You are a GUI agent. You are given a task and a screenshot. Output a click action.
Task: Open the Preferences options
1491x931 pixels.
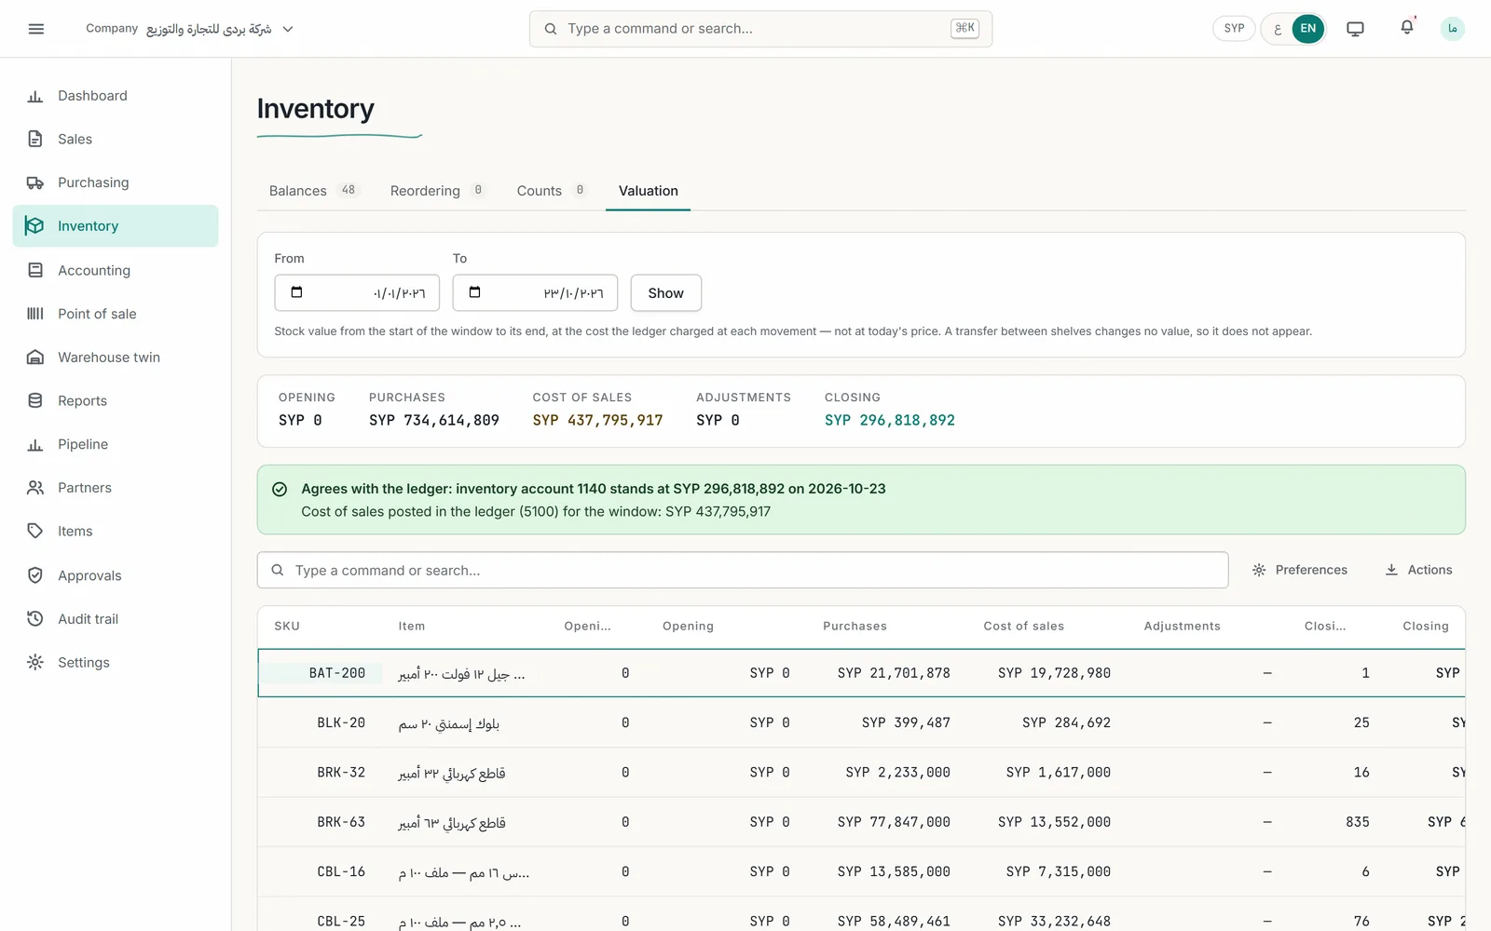(x=1300, y=570)
